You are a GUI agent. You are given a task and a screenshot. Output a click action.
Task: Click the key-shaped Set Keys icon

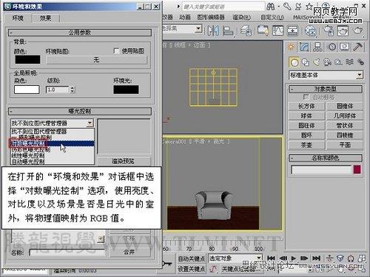pyautogui.click(x=167, y=264)
